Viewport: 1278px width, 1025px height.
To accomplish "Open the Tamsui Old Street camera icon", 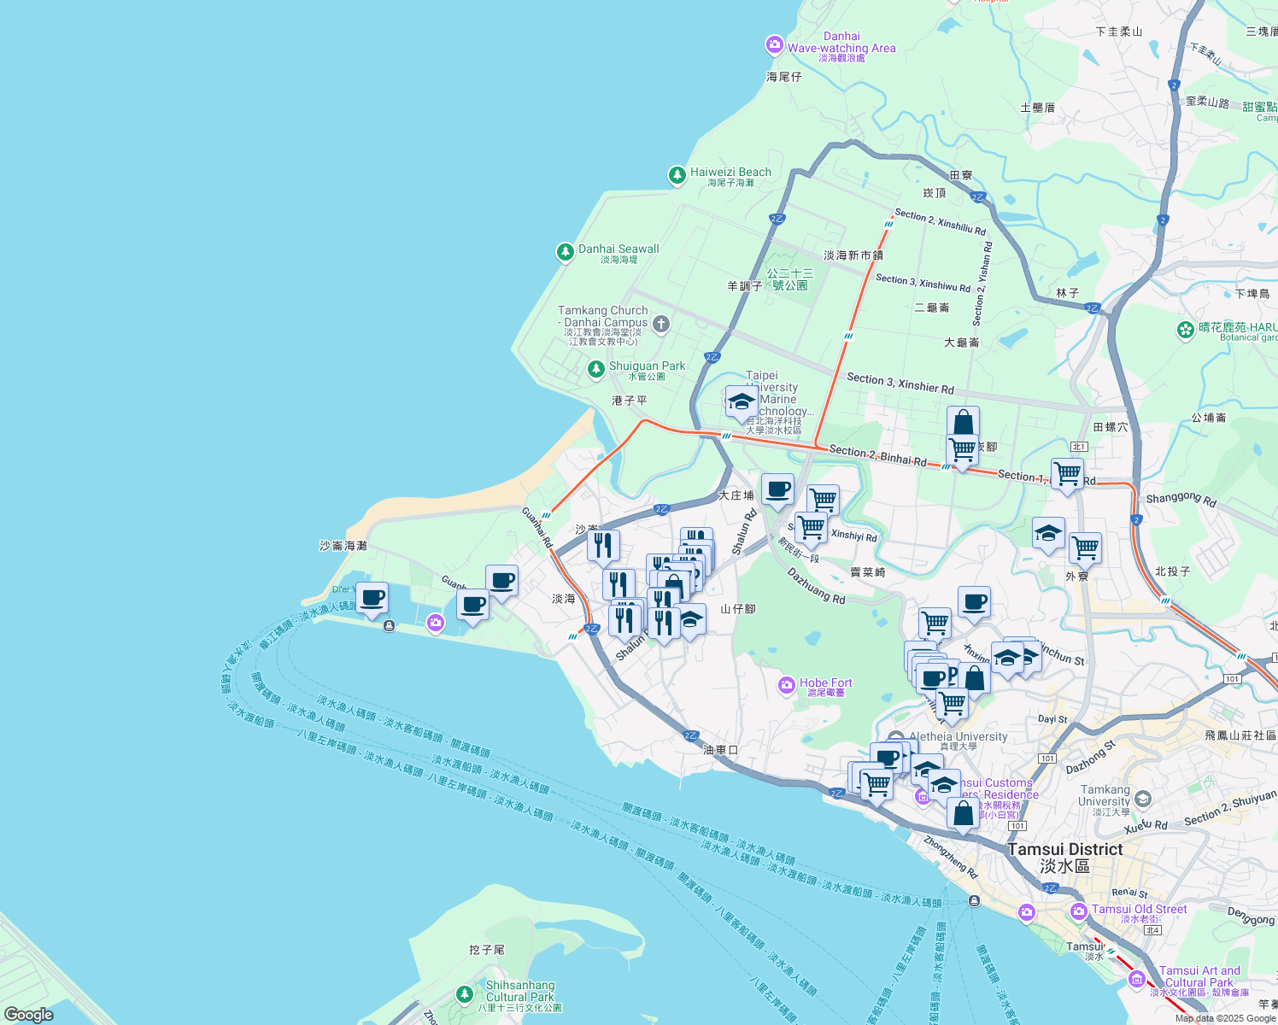I will tap(1078, 911).
